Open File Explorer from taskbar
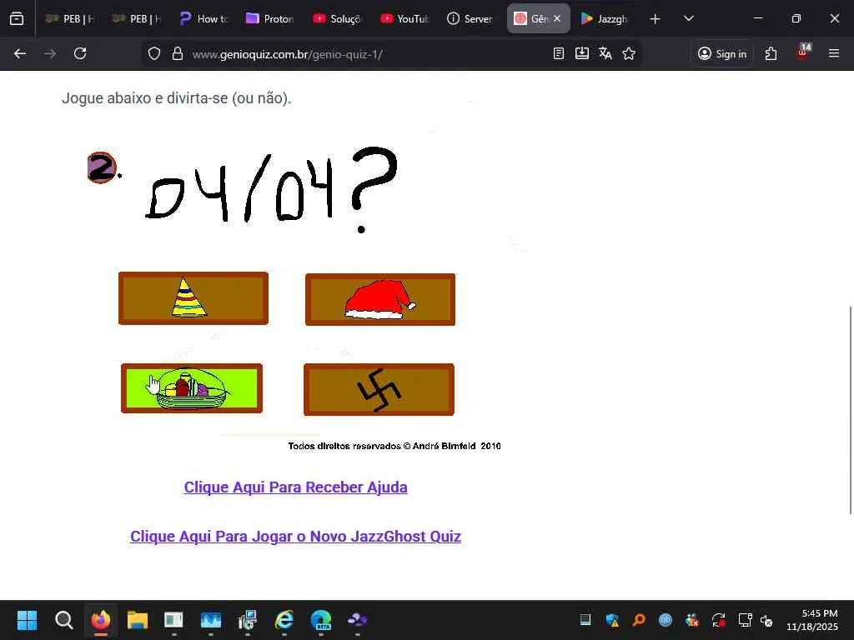The height and width of the screenshot is (640, 854). [x=138, y=620]
